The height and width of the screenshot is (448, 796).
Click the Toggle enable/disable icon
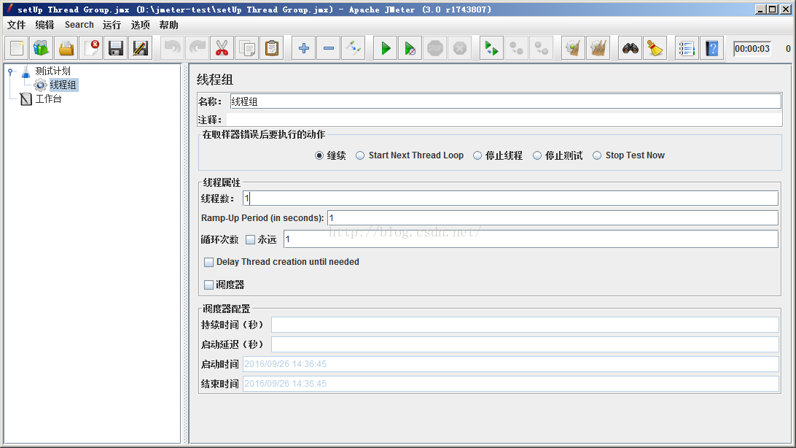pyautogui.click(x=354, y=48)
